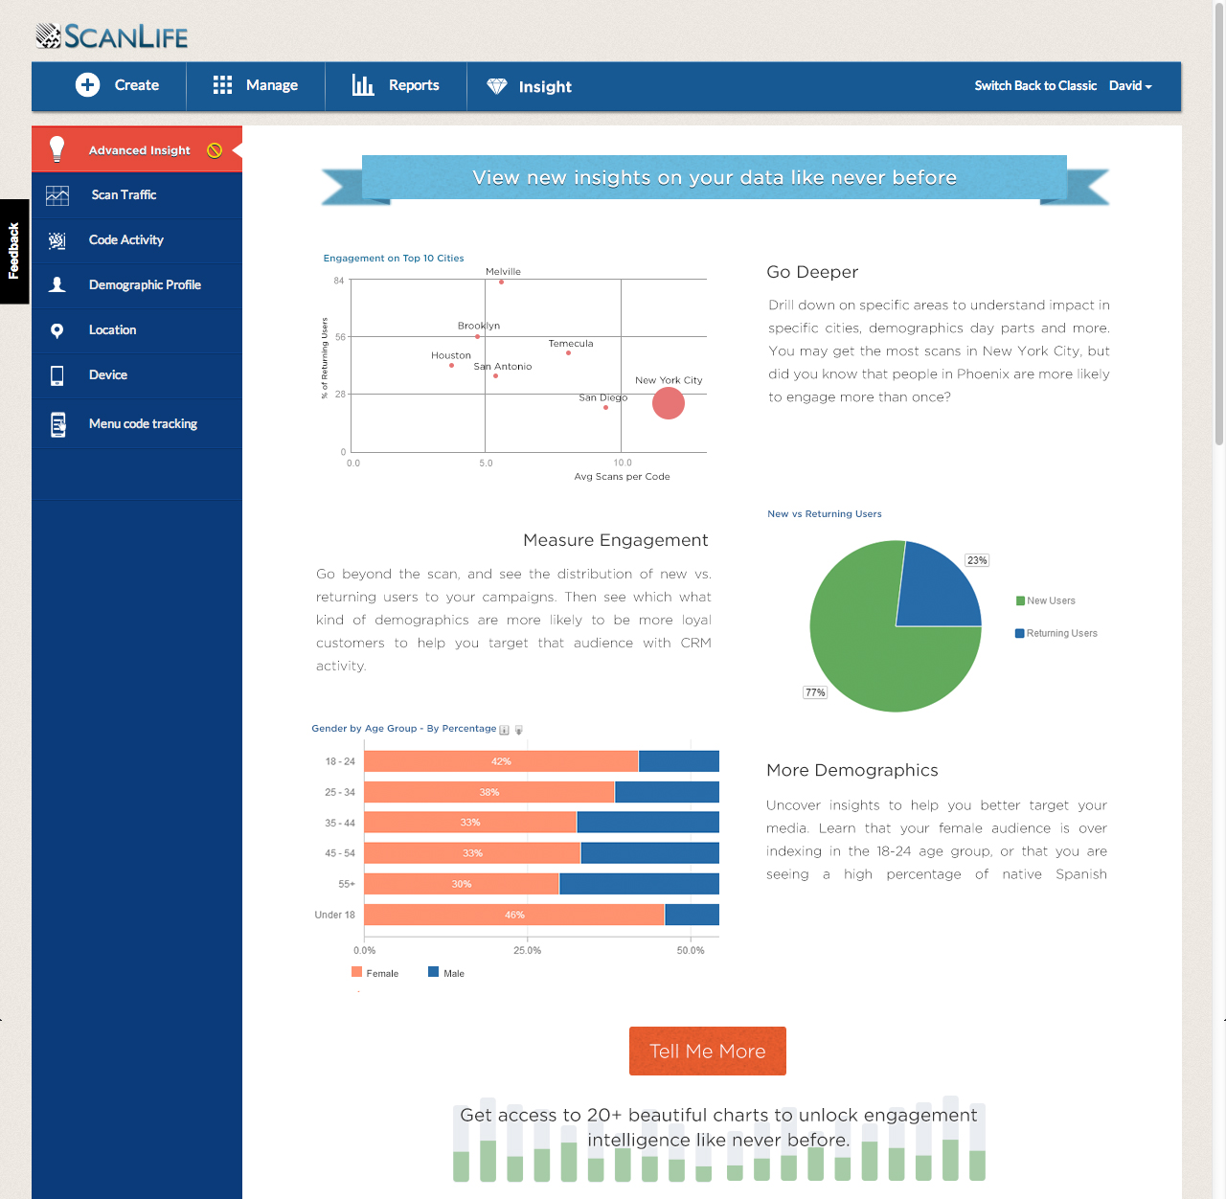Open the Feedback side tab

point(13,251)
